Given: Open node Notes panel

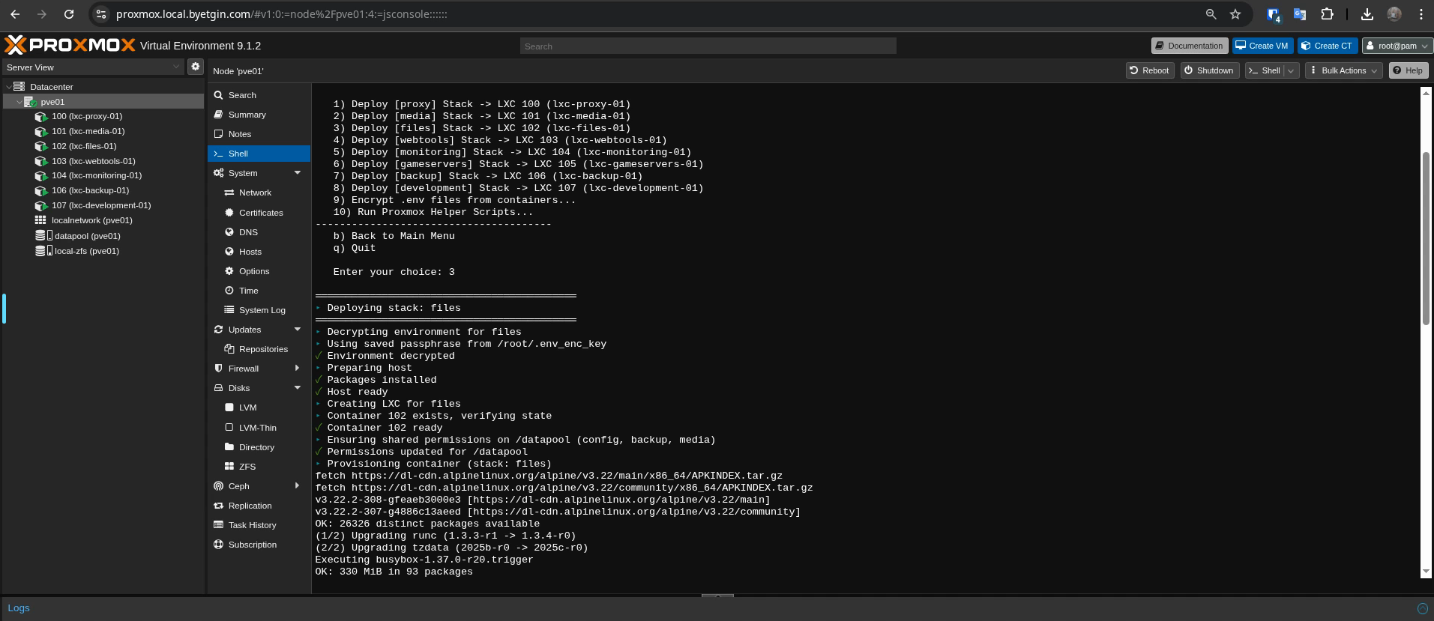Looking at the screenshot, I should coord(239,134).
